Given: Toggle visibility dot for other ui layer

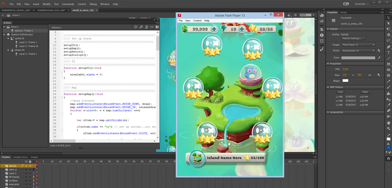Looking at the screenshot, I should point(26,170).
